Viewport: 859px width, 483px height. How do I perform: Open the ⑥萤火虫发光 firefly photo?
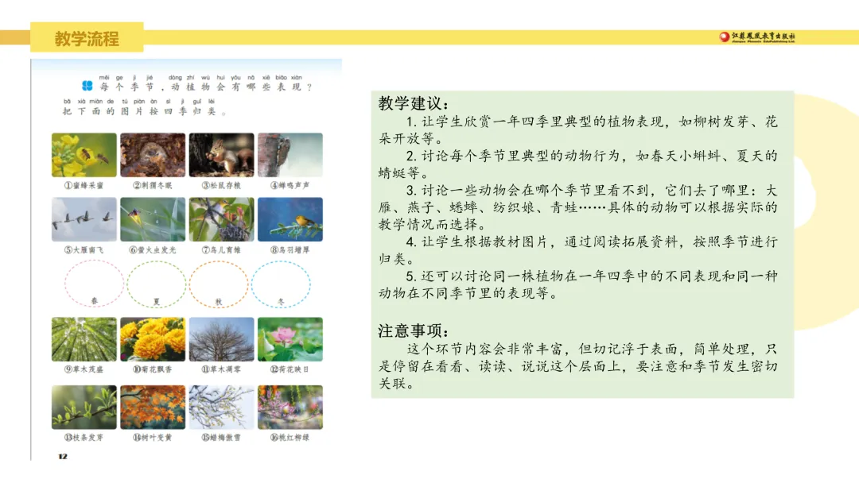click(x=153, y=219)
